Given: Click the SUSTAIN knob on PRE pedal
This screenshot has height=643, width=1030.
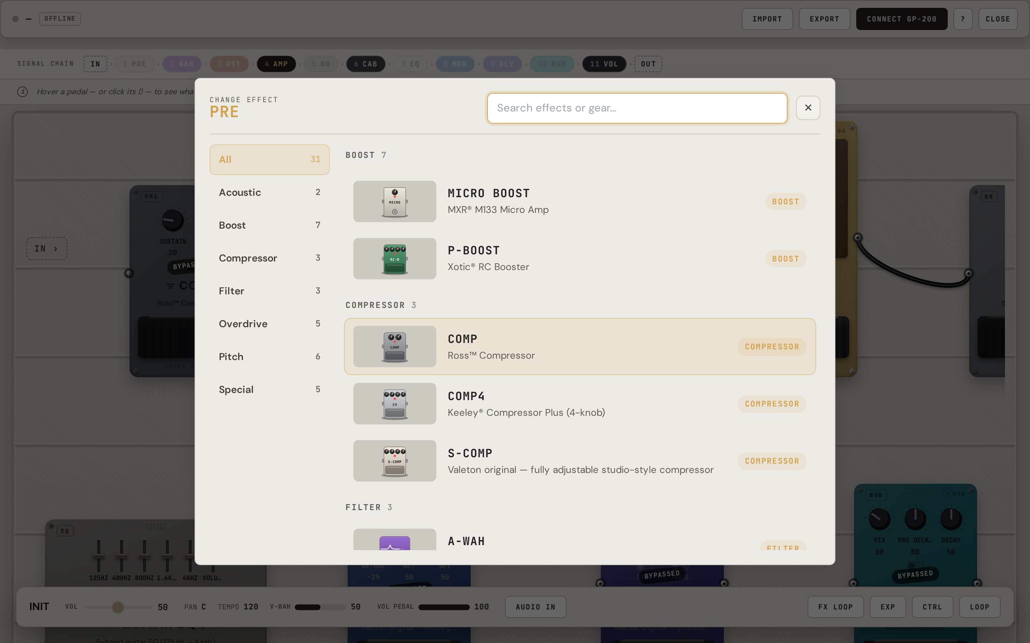Looking at the screenshot, I should (x=172, y=220).
